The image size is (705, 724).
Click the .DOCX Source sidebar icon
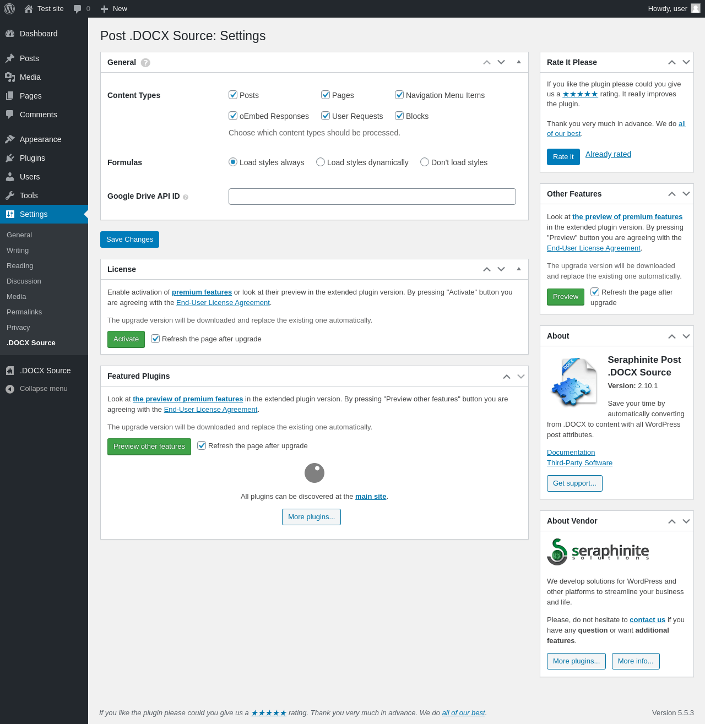(10, 371)
